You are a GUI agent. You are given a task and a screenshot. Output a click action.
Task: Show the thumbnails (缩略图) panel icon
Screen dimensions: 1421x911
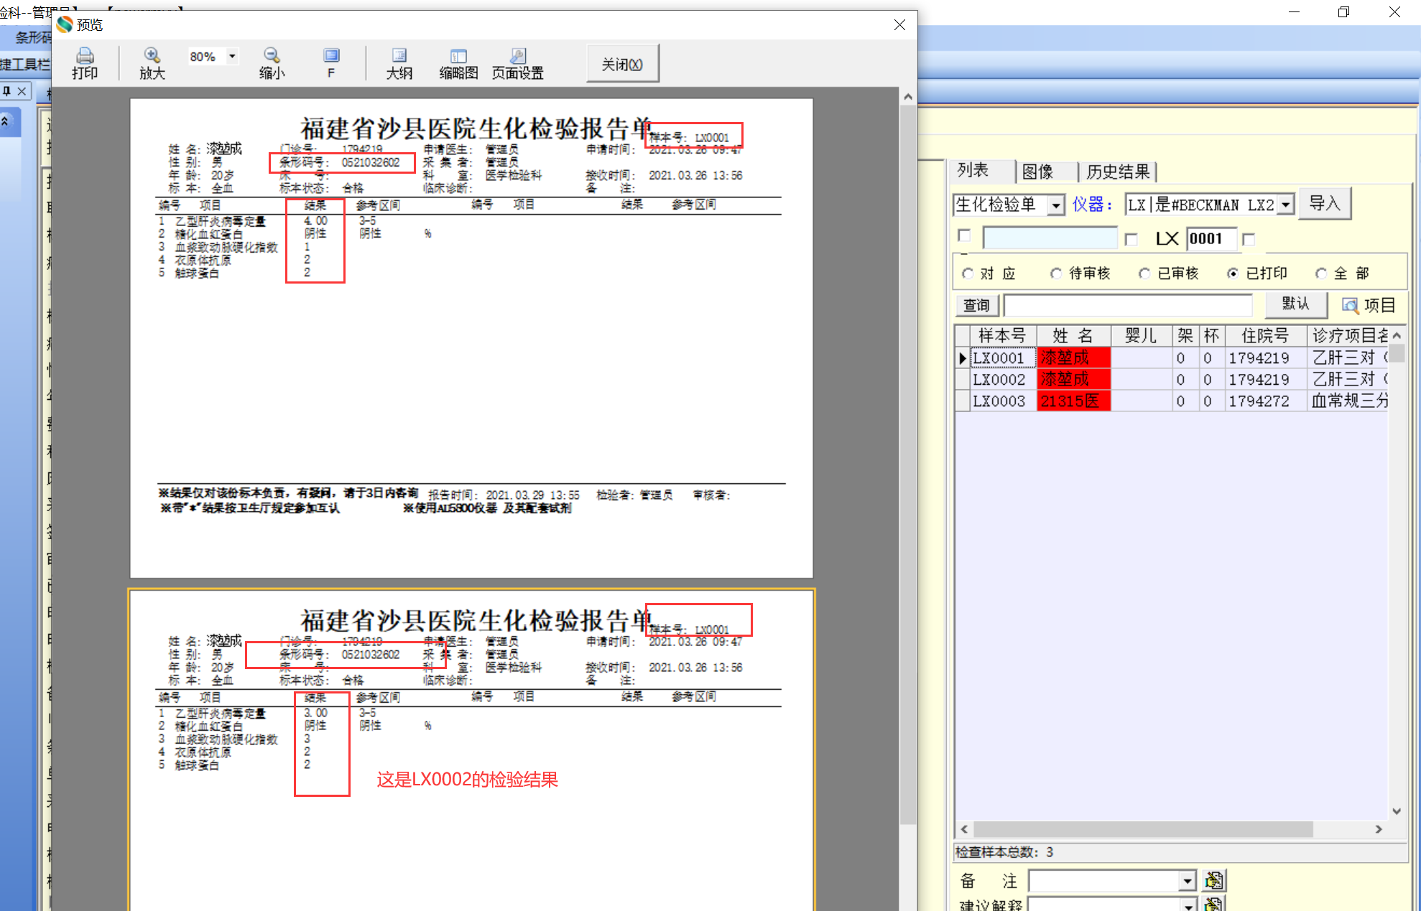[458, 56]
